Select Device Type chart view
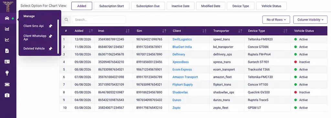The height and width of the screenshot is (118, 331). coord(240,6)
